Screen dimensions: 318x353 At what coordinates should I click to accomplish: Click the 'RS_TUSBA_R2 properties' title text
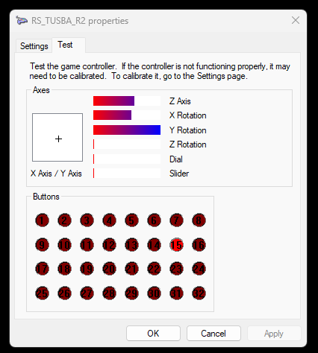pos(80,21)
